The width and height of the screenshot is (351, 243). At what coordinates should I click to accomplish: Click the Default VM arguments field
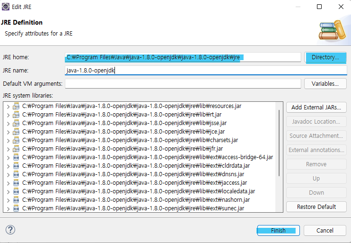click(183, 84)
